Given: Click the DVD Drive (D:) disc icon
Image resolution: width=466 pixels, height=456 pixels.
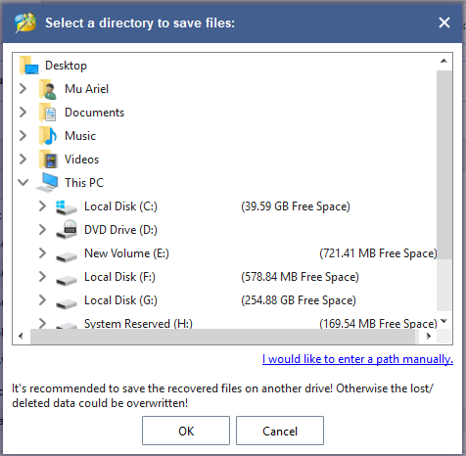Looking at the screenshot, I should point(67,230).
